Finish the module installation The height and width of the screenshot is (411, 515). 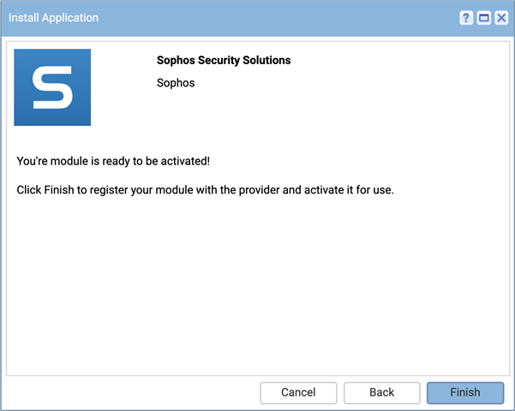[x=465, y=393]
